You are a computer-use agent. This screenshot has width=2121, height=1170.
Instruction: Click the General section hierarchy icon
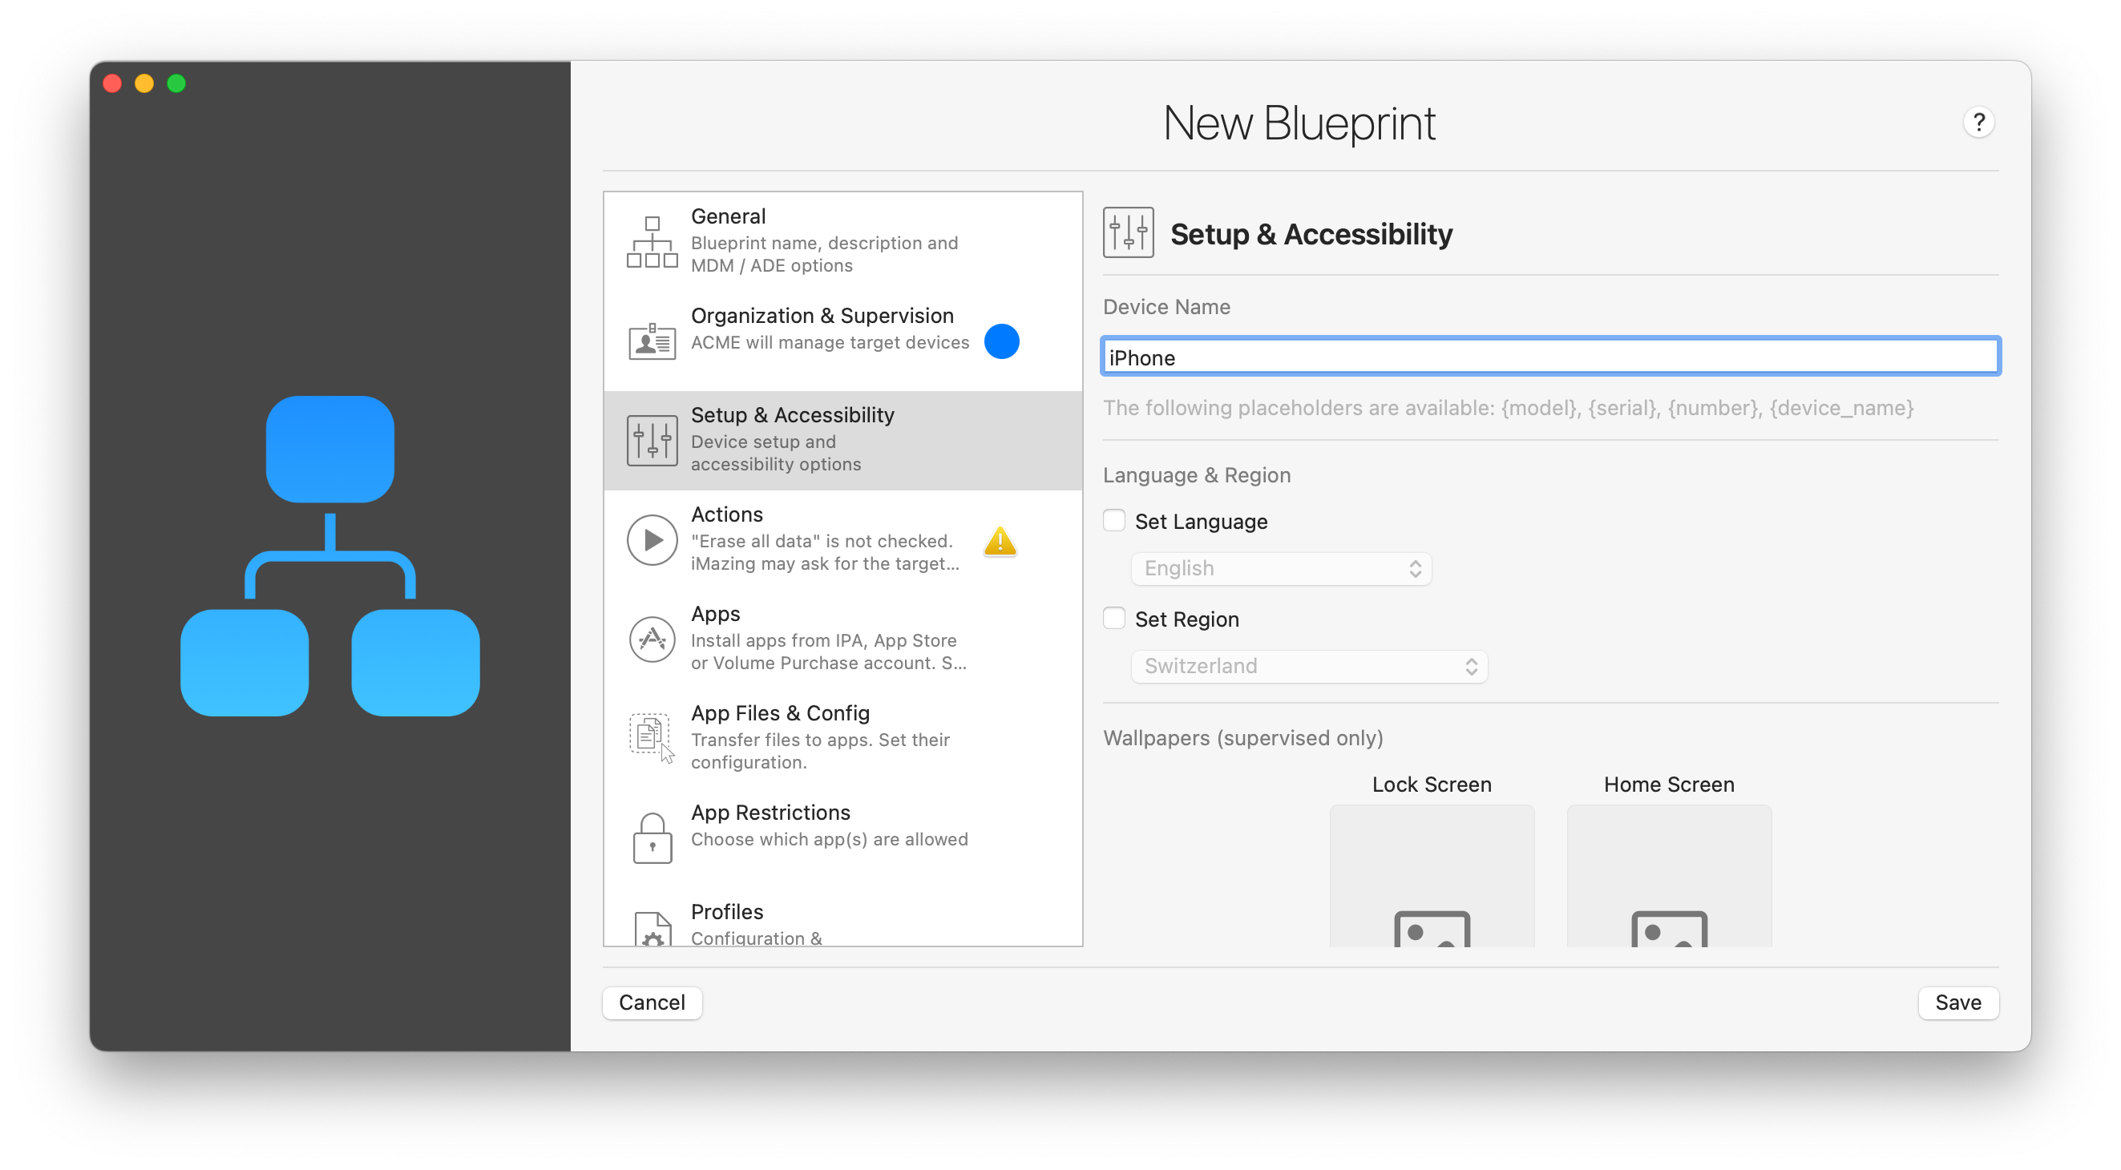click(x=651, y=242)
